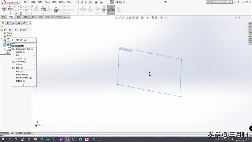Open the PropertyManager tab icon

tap(8, 23)
